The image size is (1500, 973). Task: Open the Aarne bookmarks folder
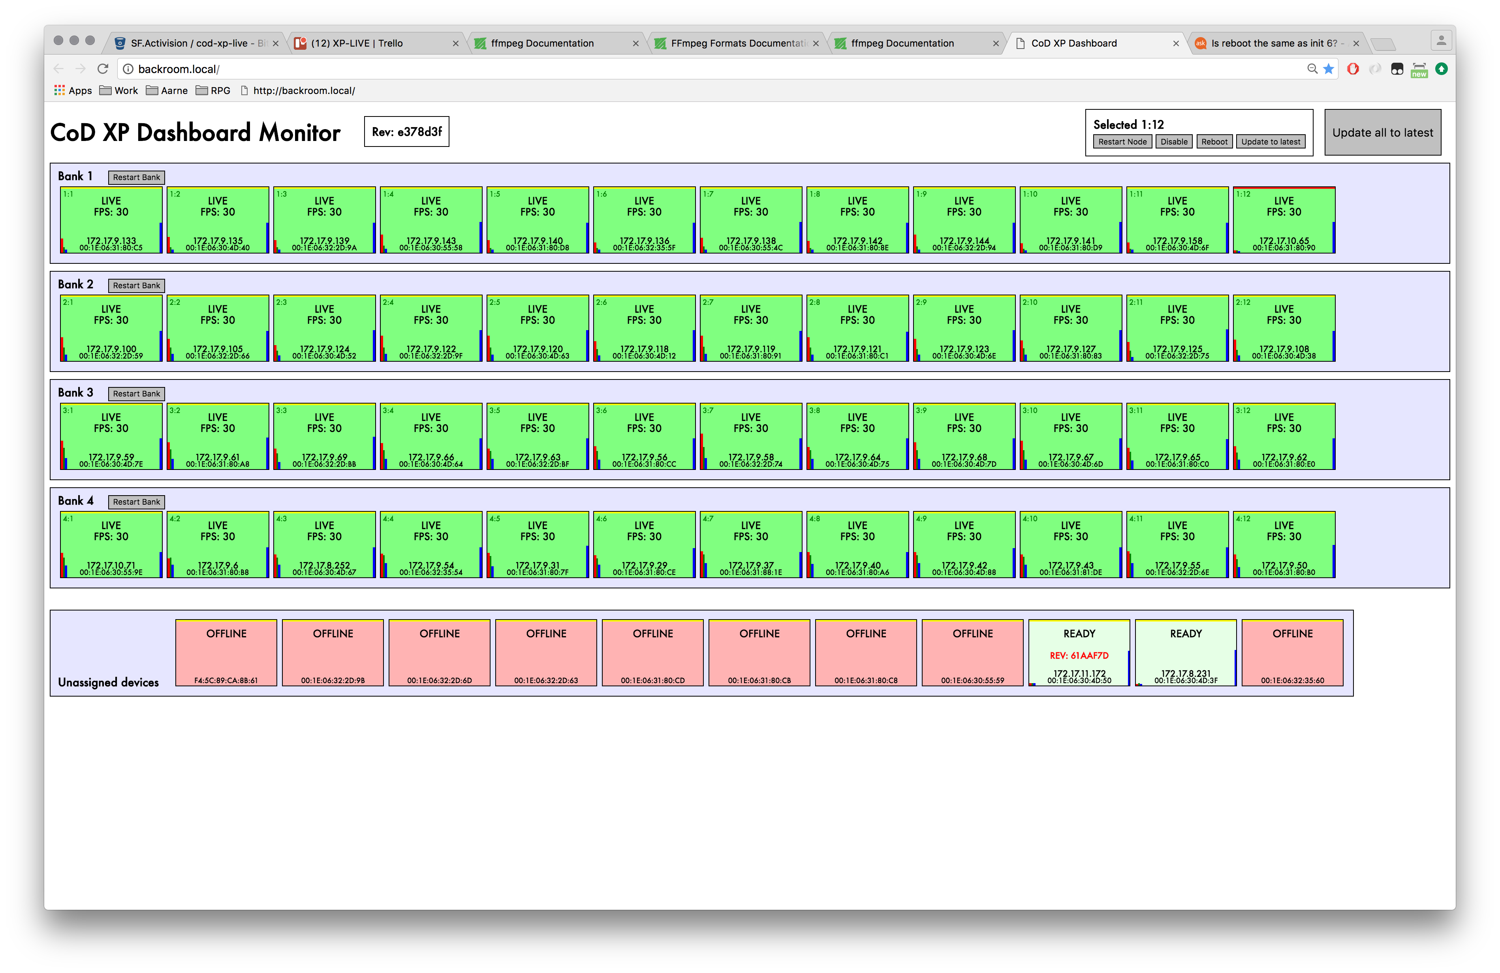(x=167, y=90)
